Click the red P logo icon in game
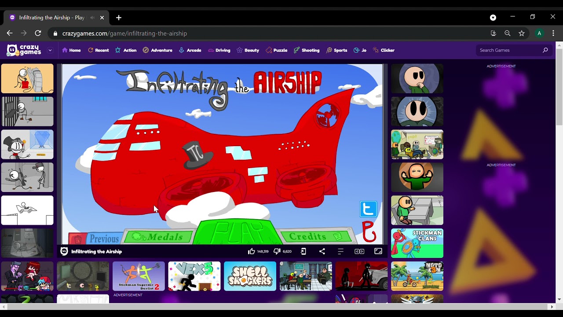The width and height of the screenshot is (563, 317). [369, 232]
